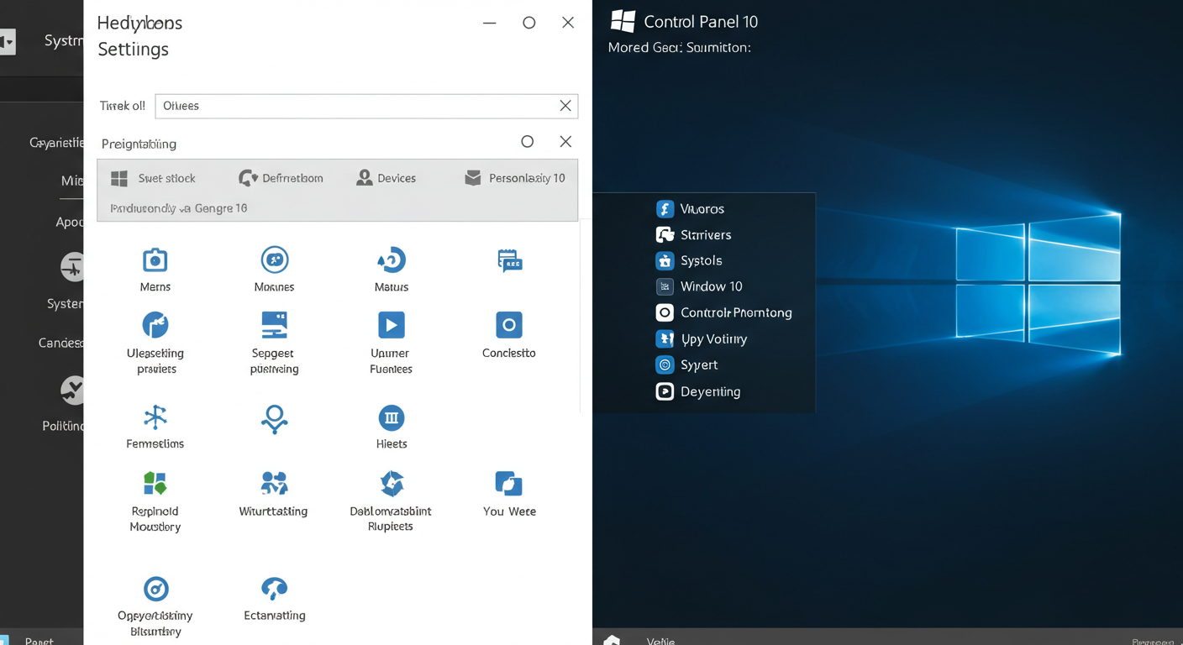
Task: Select the "Viuoros" icon in the Start menu
Action: [x=665, y=208]
